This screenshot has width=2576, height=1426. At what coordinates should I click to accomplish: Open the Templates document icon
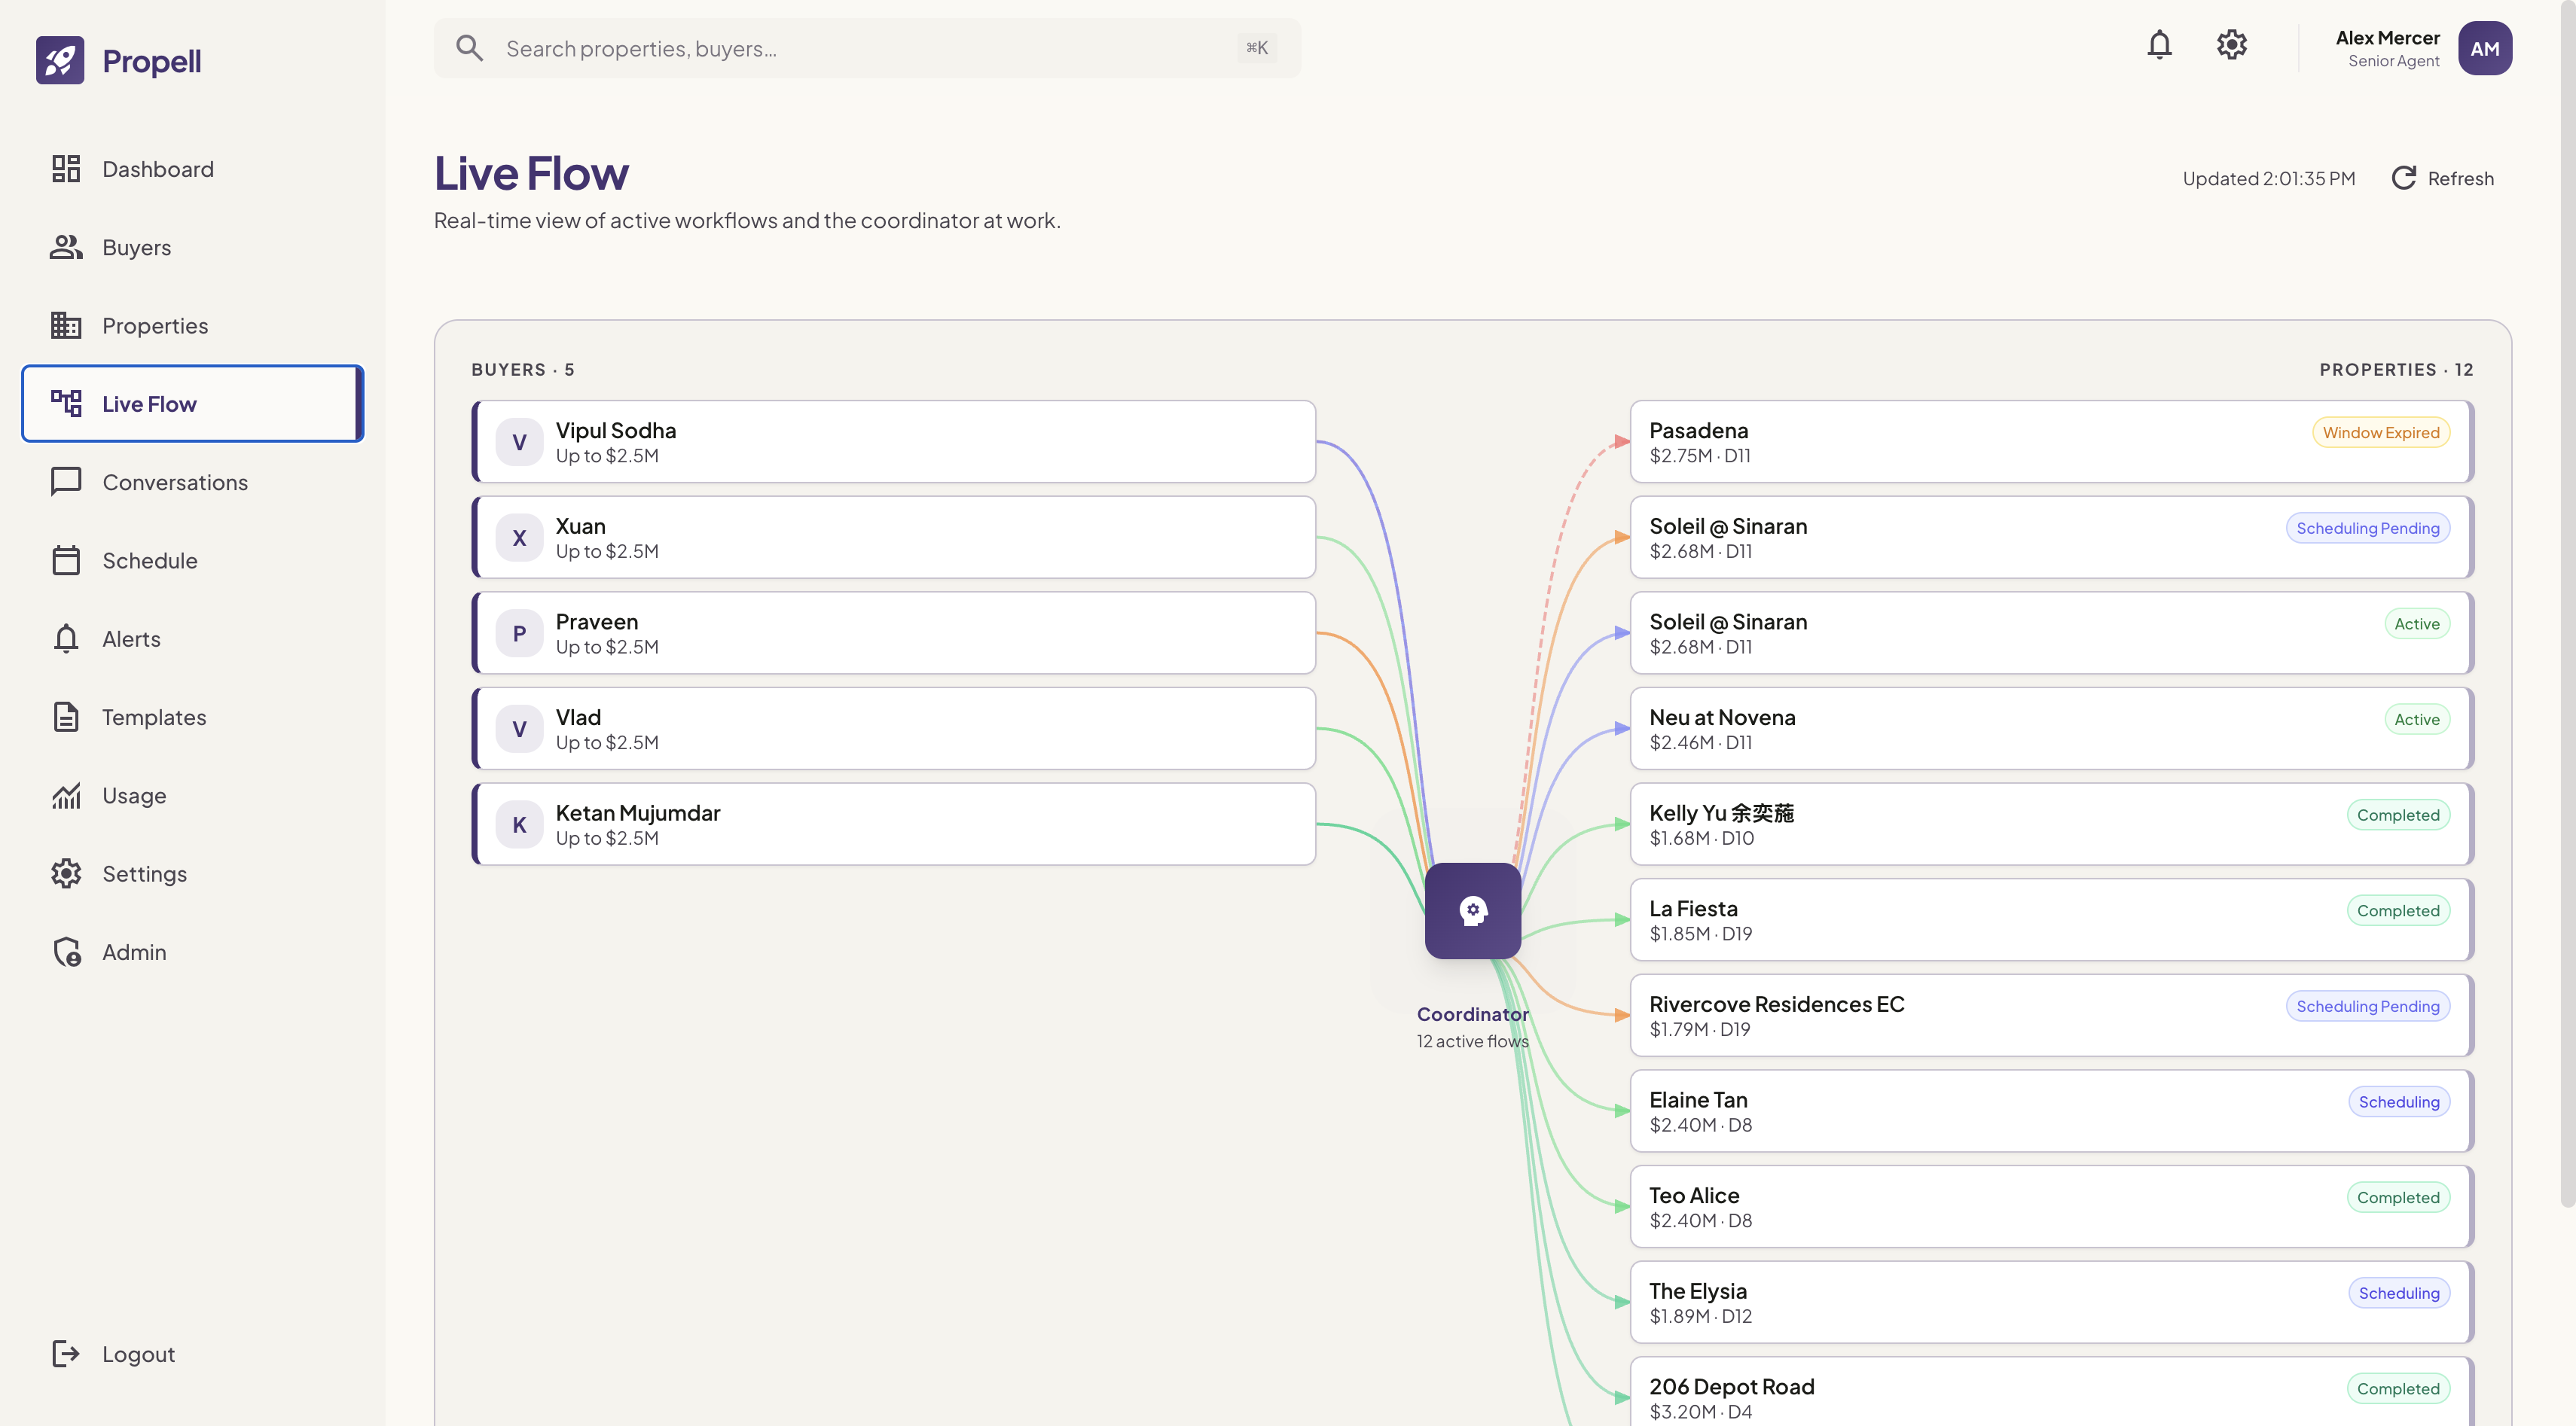coord(66,717)
